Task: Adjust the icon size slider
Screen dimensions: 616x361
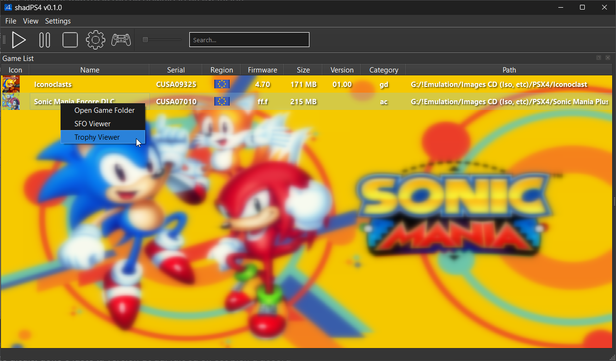Action: pyautogui.click(x=162, y=40)
